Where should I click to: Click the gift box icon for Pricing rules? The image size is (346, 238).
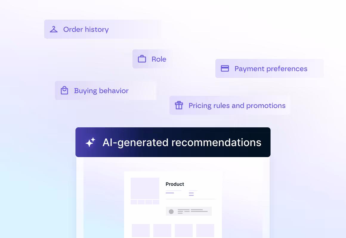(179, 105)
